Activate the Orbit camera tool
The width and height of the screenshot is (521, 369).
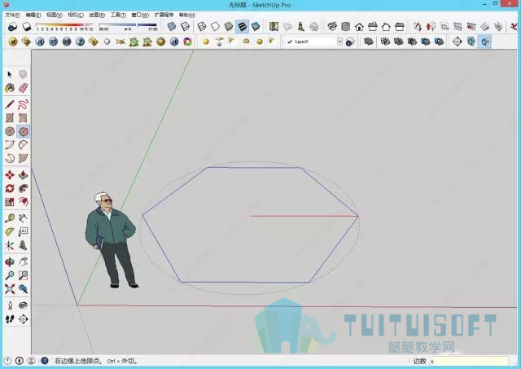(10, 262)
